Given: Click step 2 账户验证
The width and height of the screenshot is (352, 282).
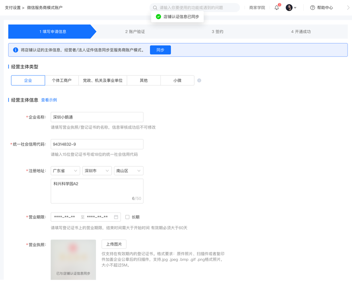Looking at the screenshot, I should 135,32.
